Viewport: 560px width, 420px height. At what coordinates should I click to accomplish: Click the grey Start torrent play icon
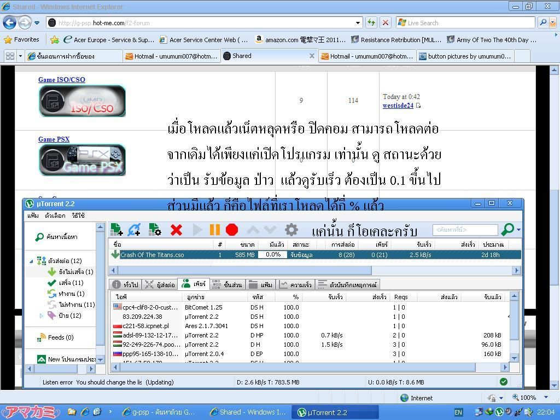pos(197,230)
